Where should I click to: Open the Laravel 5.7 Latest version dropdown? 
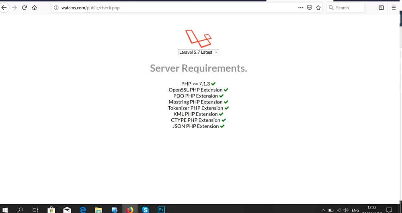tap(199, 52)
